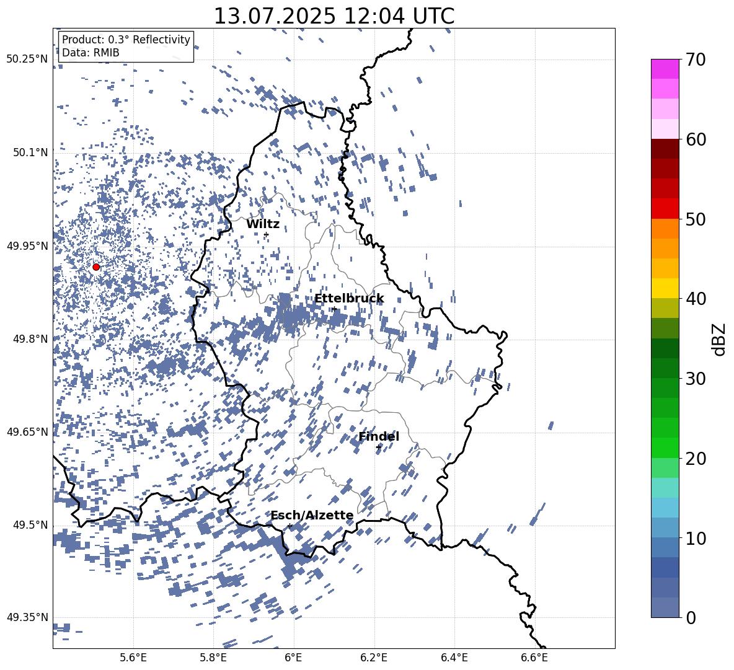The image size is (734, 670).
Task: Click the 50.1°N latitude label
Action: (30, 152)
